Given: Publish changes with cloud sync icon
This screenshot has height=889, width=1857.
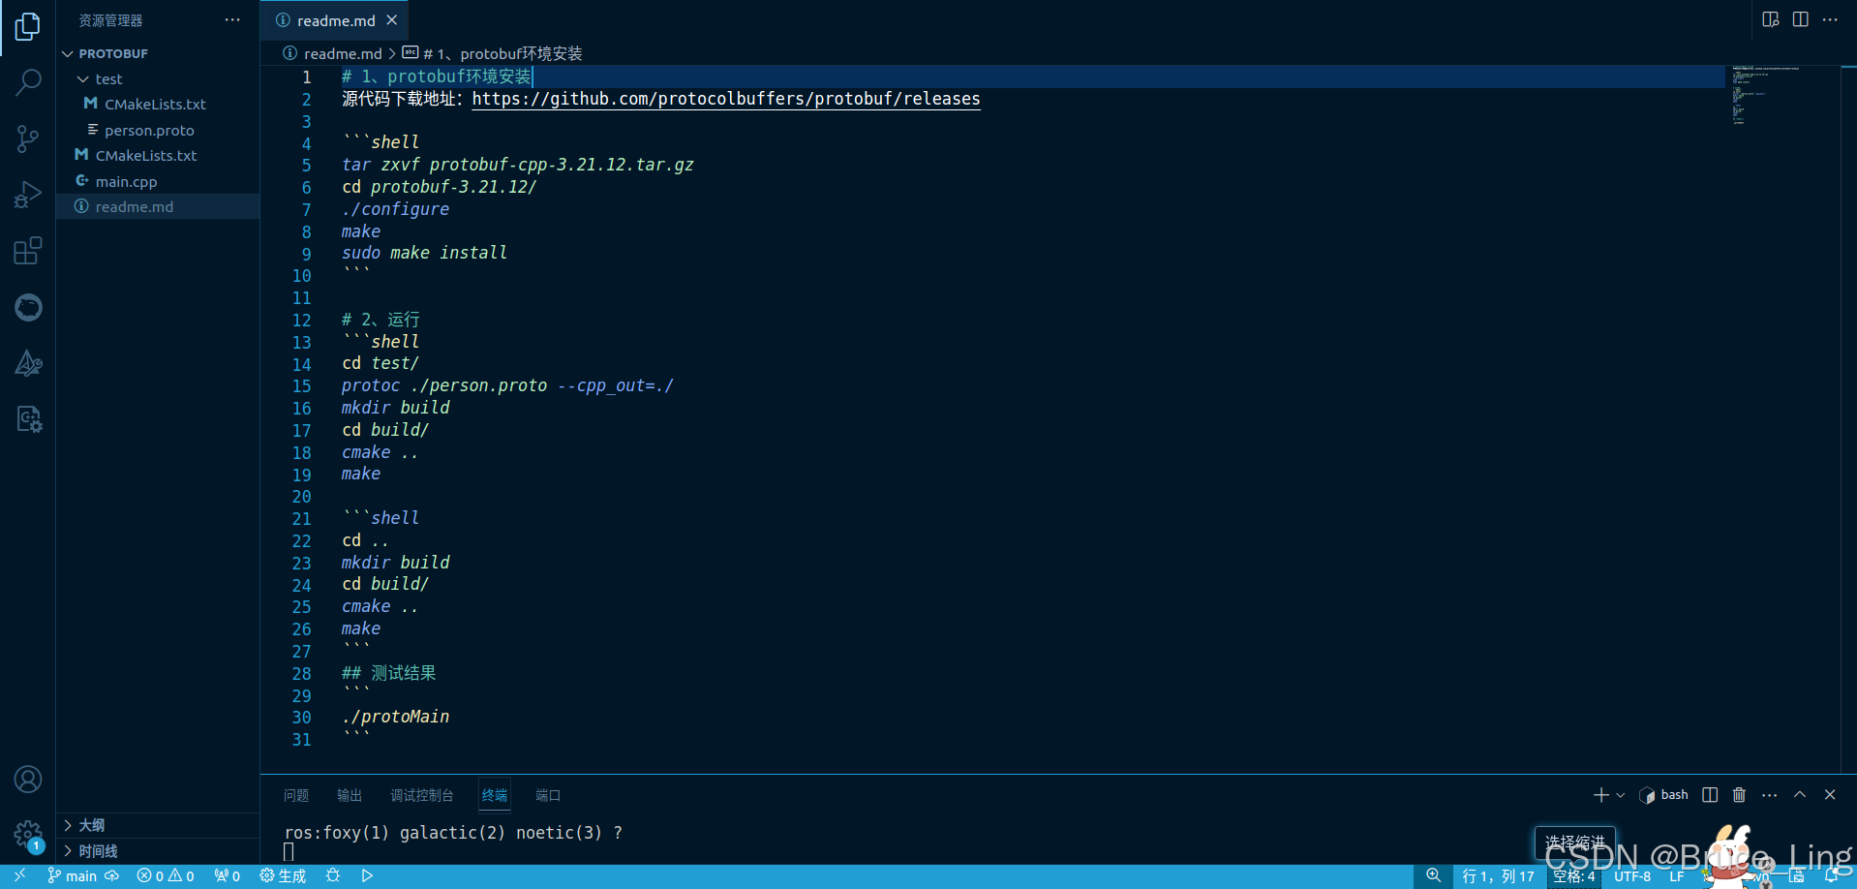Looking at the screenshot, I should click(112, 875).
